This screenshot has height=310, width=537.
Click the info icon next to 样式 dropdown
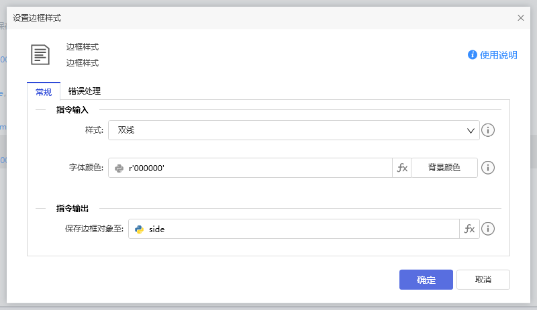[x=489, y=130]
